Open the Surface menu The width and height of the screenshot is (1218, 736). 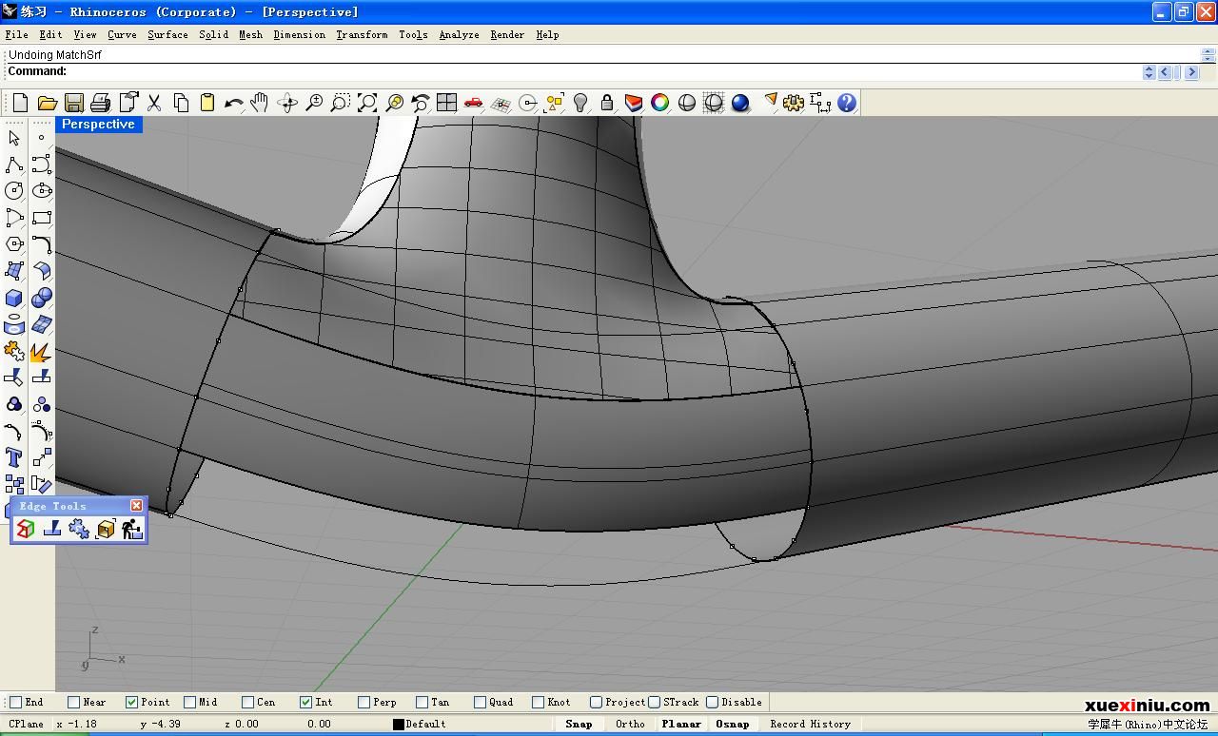pyautogui.click(x=167, y=34)
